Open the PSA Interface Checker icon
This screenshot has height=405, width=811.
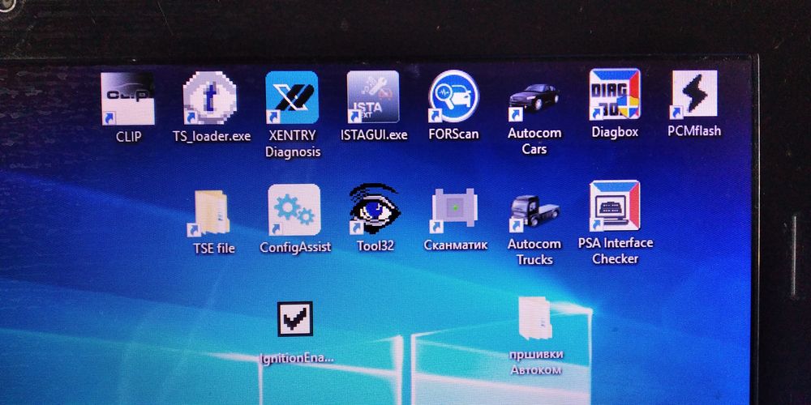click(x=615, y=205)
